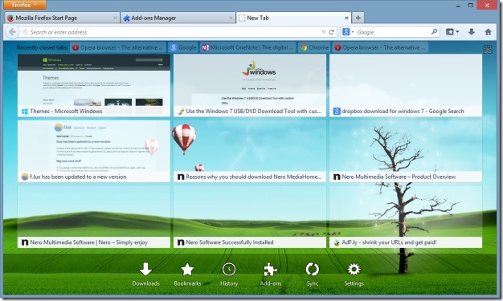Open the AdF.ly shrink your URLs thumbnail
The height and width of the screenshot is (301, 503).
[x=406, y=217]
